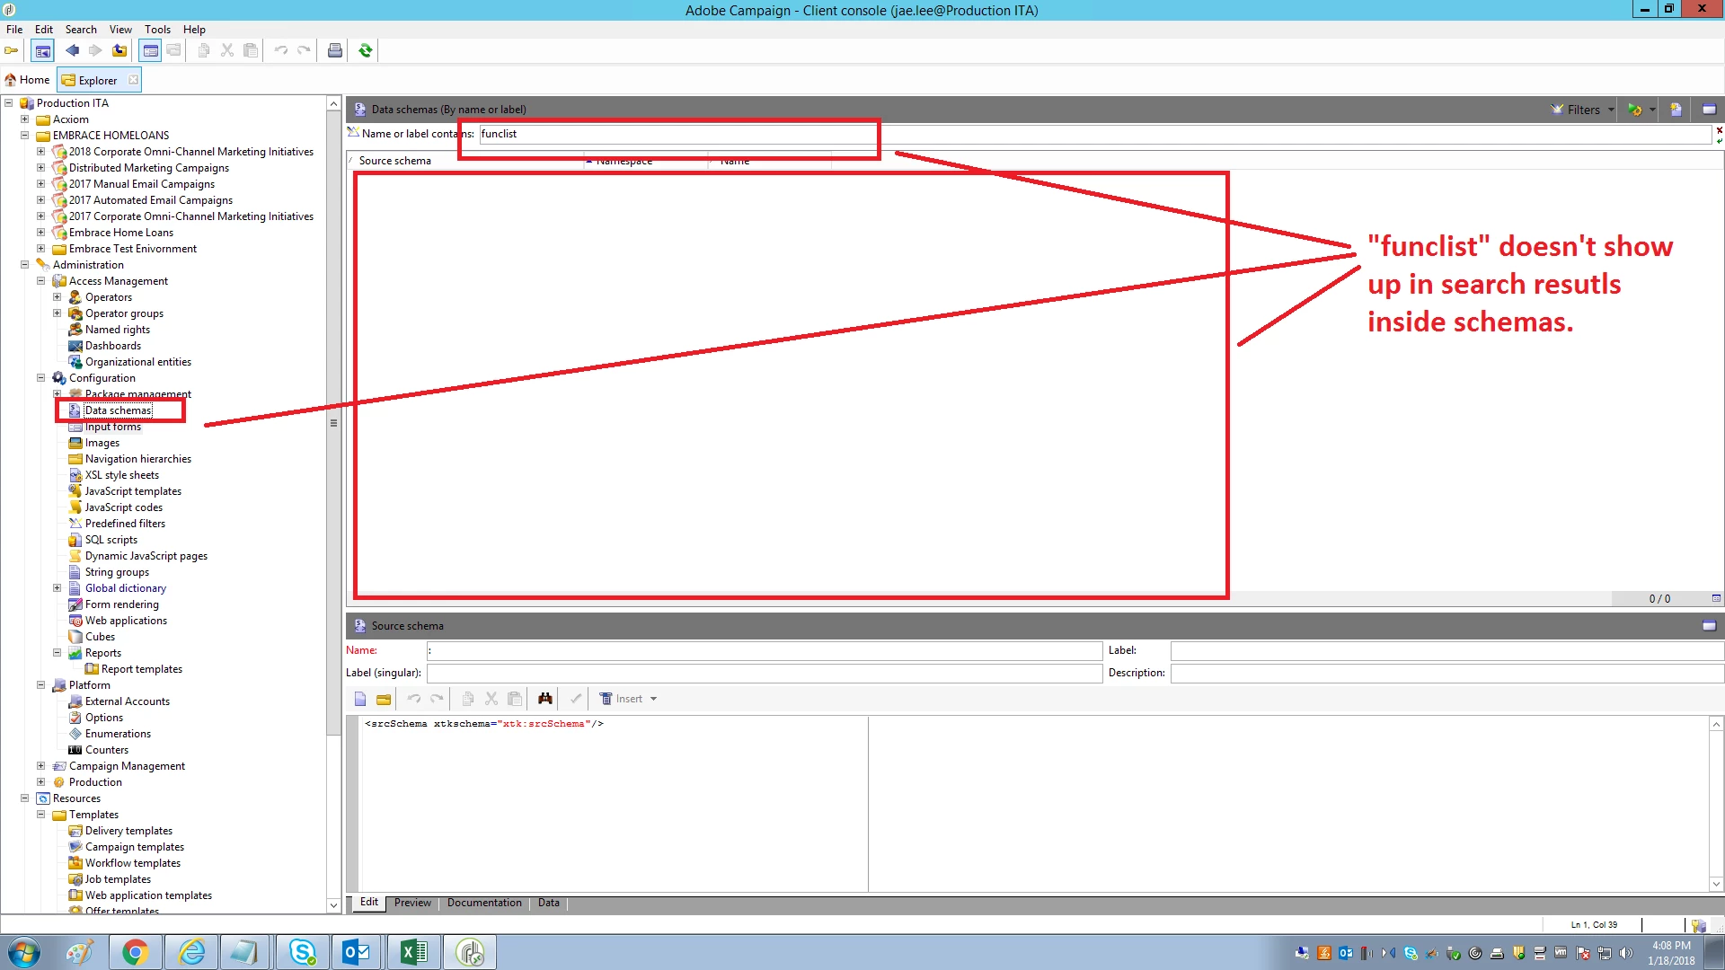This screenshot has height=970, width=1725.
Task: Click the key connection icon in toolbar
Action: pyautogui.click(x=12, y=50)
